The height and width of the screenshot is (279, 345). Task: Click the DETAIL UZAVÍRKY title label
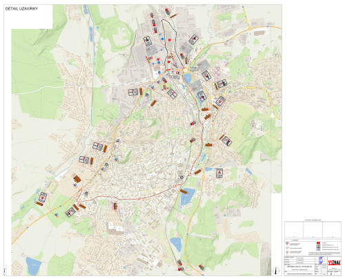point(21,9)
